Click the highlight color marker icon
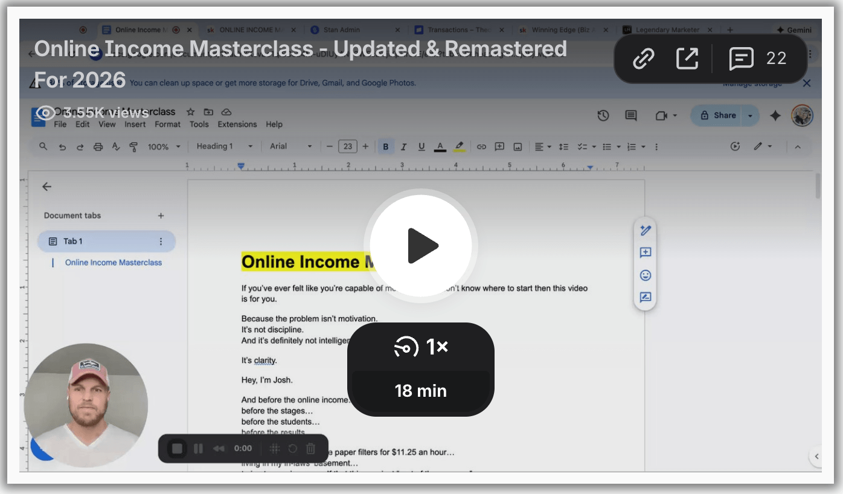This screenshot has width=843, height=494. click(x=459, y=147)
